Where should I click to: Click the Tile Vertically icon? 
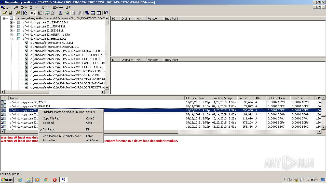[99, 13]
